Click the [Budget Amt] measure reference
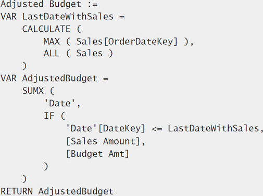This screenshot has width=263, height=196. pos(97,154)
